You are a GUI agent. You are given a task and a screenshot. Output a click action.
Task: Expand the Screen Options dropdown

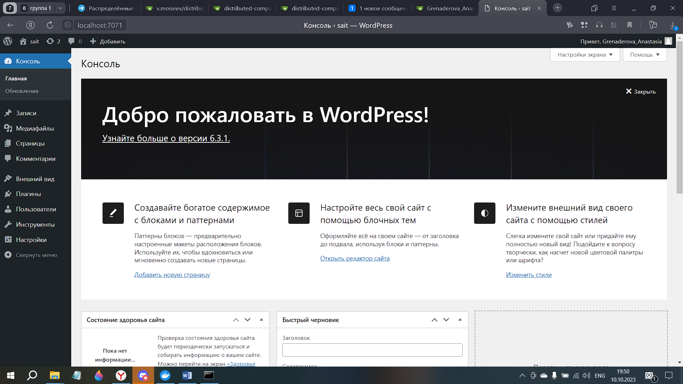click(x=585, y=55)
